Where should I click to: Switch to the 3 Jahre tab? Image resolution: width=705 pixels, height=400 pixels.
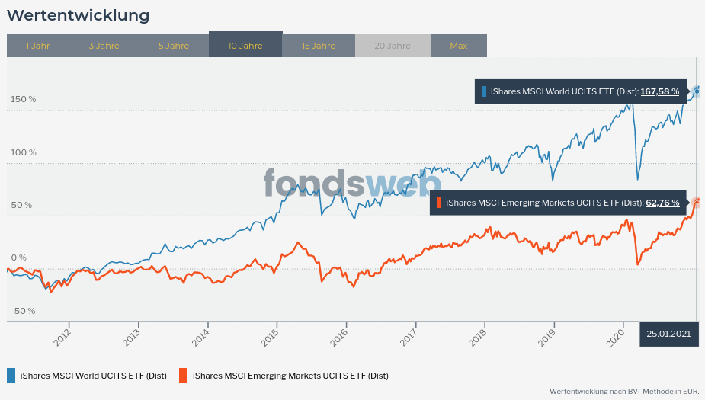(104, 46)
